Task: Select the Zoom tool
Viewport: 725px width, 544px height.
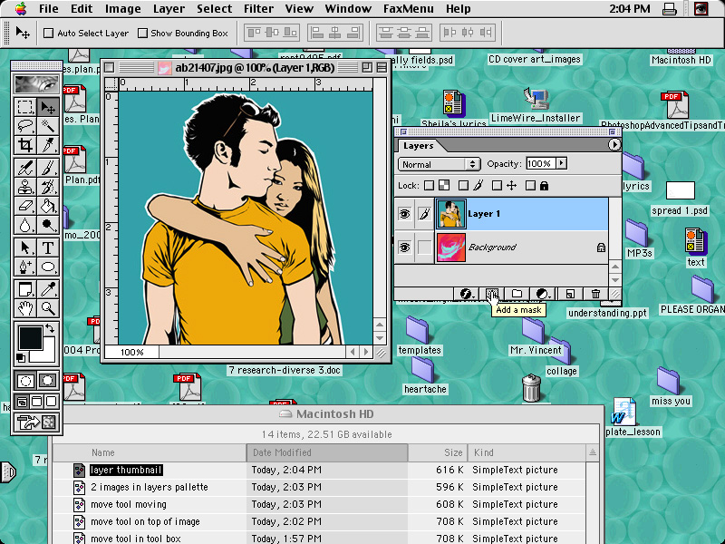Action: click(x=48, y=308)
